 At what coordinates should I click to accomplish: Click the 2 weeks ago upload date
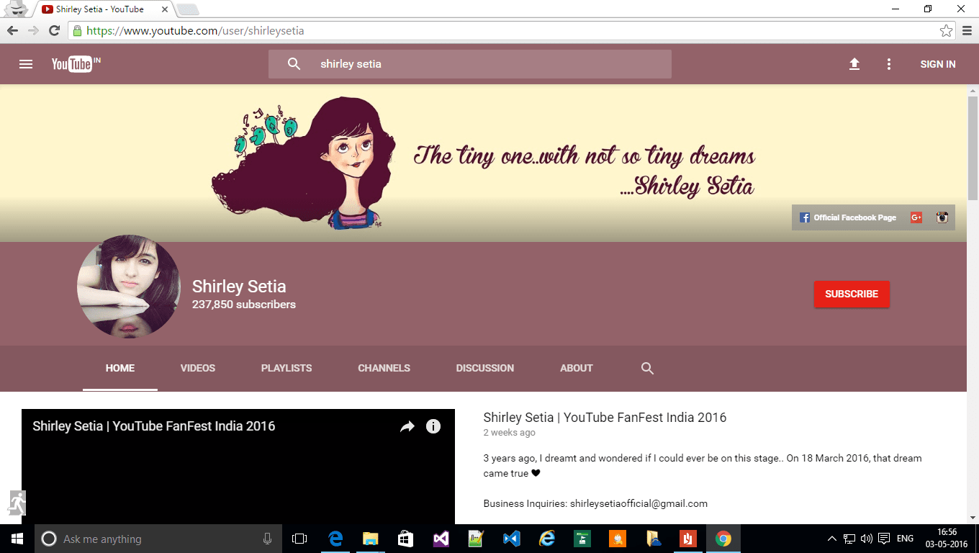tap(510, 433)
